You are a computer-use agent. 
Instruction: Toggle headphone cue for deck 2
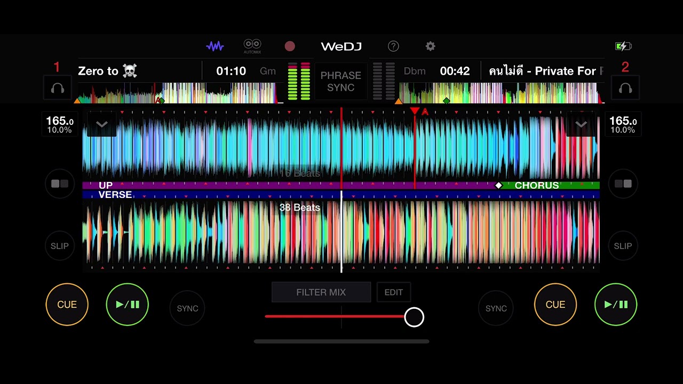[x=625, y=89]
